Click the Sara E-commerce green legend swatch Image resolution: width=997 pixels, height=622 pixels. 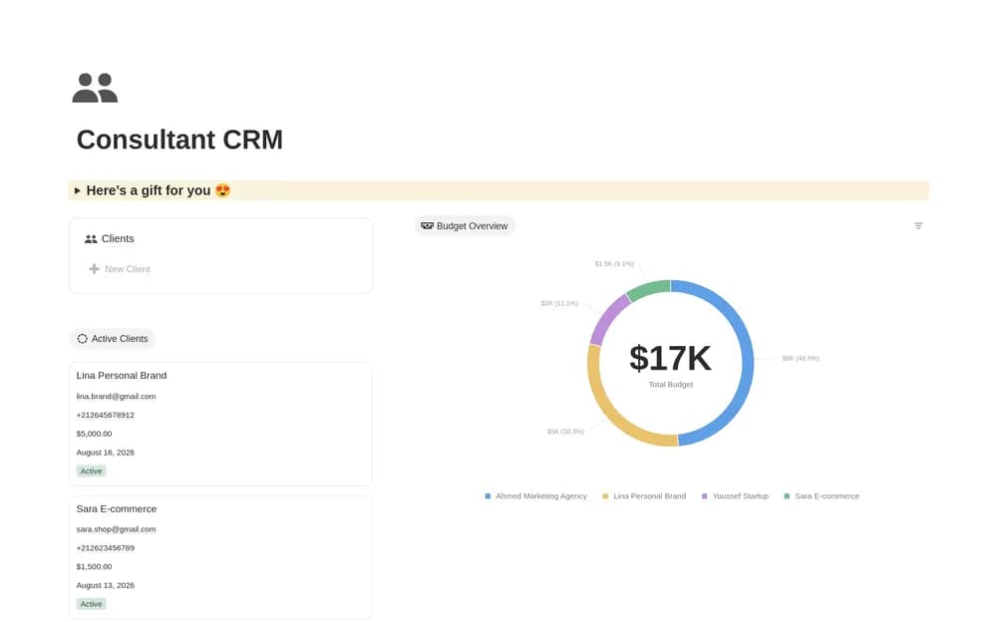[x=787, y=496]
